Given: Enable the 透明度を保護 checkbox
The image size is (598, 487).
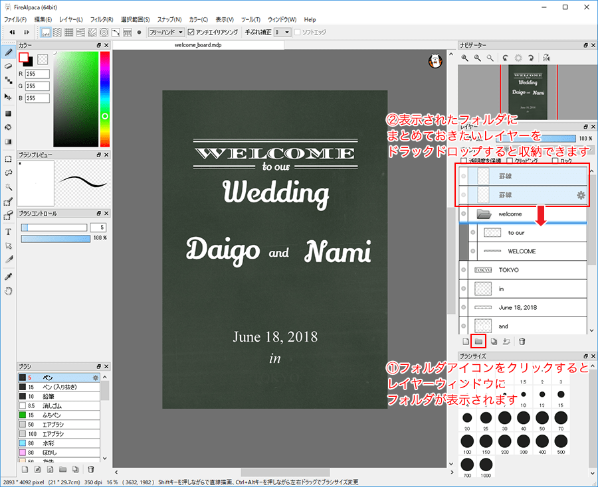Looking at the screenshot, I should [464, 161].
